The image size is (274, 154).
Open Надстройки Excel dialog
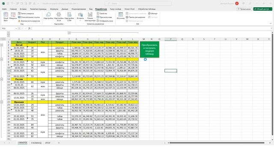tap(59, 17)
